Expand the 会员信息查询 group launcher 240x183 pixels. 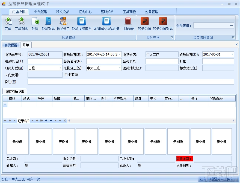(233, 37)
